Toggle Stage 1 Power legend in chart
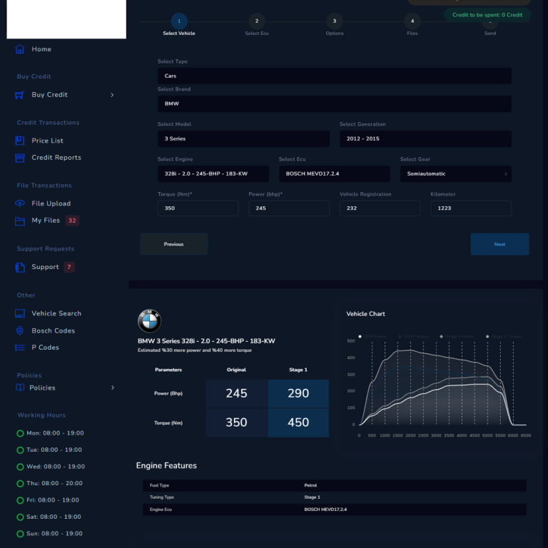The image size is (548, 548). [x=457, y=337]
